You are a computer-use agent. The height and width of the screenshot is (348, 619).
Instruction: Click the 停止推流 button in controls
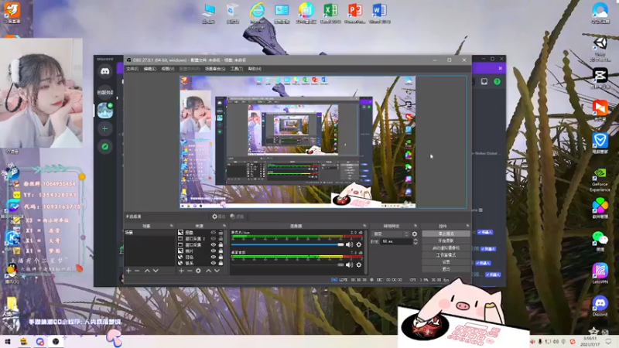click(446, 234)
